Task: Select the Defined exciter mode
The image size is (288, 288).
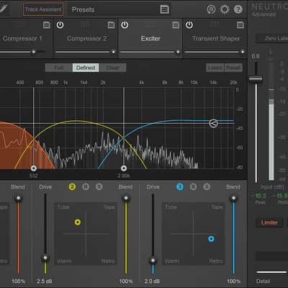Action: coord(86,68)
